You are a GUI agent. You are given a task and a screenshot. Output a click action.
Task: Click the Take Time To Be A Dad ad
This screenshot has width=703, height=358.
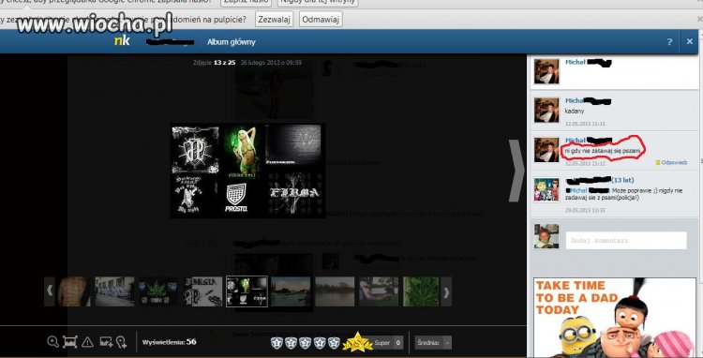point(614,317)
